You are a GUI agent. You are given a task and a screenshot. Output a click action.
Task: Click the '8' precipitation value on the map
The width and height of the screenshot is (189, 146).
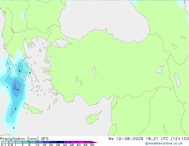point(18,90)
